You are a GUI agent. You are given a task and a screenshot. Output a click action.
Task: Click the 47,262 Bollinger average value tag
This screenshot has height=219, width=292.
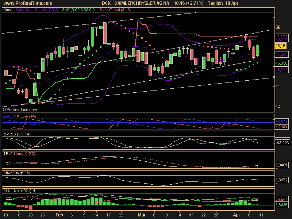(281, 54)
